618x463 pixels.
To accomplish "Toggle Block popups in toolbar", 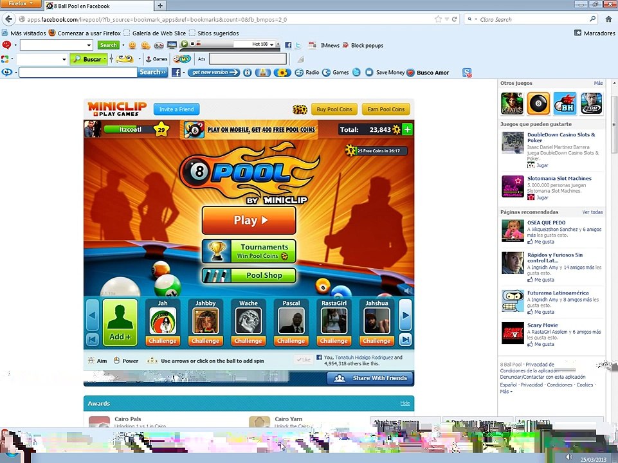I will (x=363, y=45).
